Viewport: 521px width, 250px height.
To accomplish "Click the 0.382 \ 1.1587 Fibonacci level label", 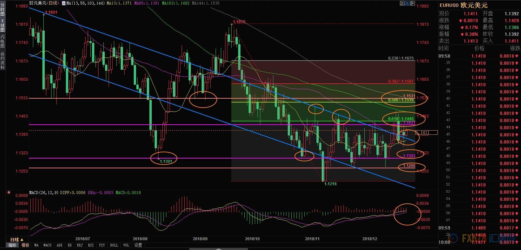I will (401, 81).
